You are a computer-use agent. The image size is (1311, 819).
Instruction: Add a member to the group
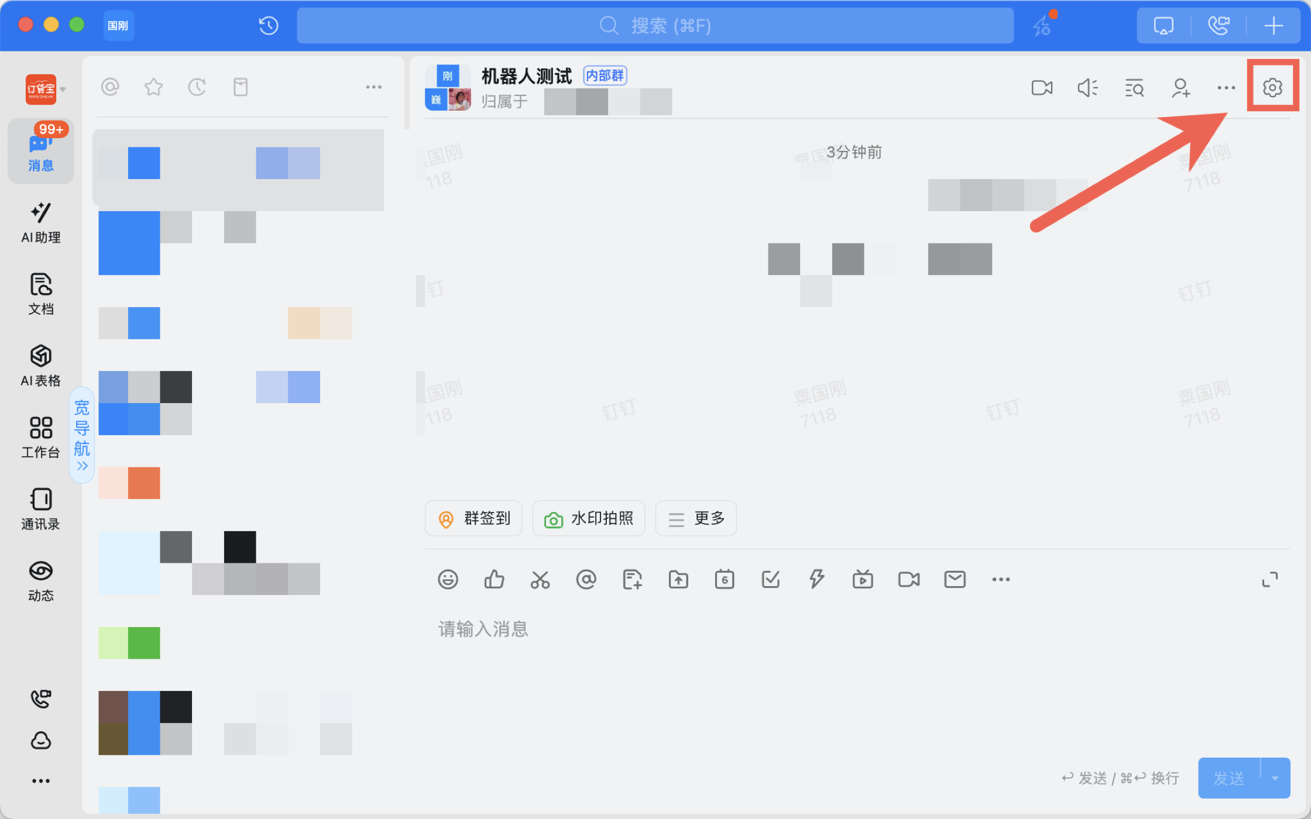pos(1180,88)
